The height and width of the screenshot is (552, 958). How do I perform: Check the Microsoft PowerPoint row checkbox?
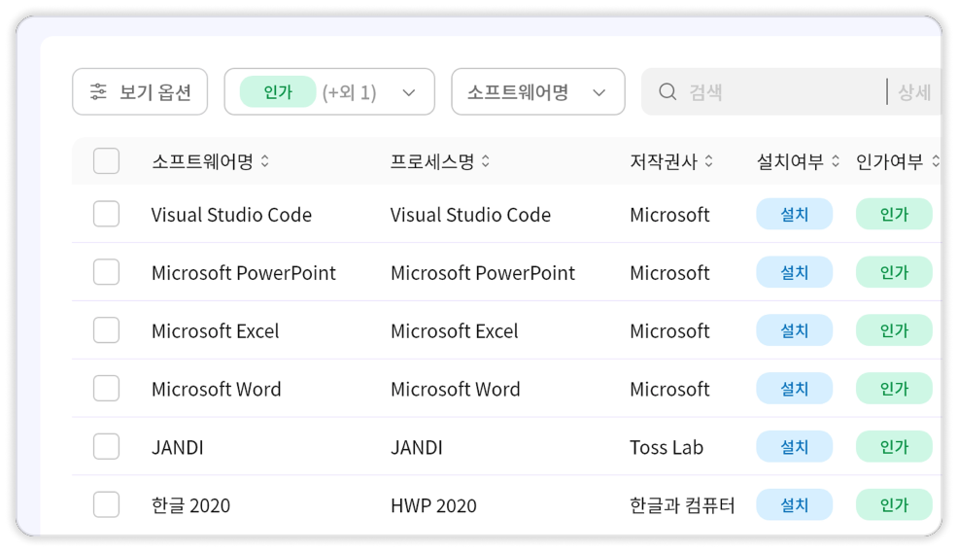(106, 272)
